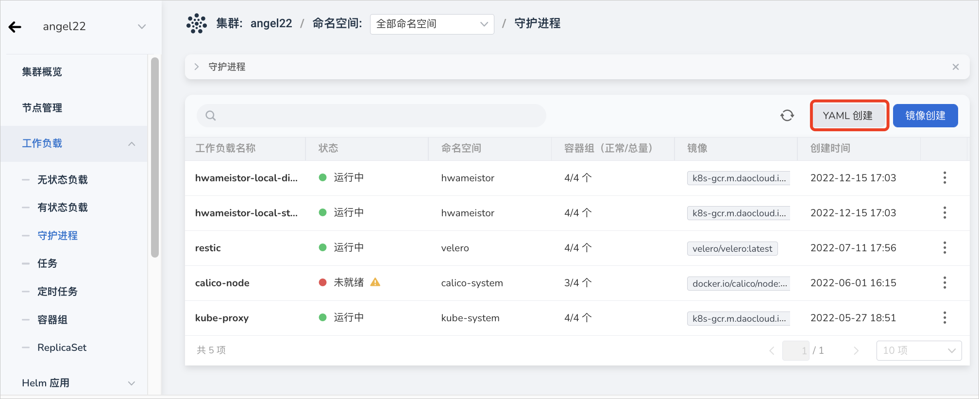
Task: Open more actions for kube-proxy row
Action: (x=945, y=318)
